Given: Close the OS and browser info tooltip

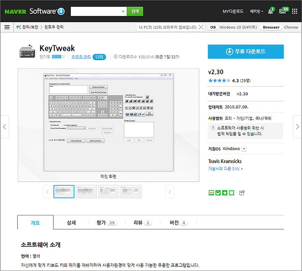Looking at the screenshot, I should (x=201, y=27).
